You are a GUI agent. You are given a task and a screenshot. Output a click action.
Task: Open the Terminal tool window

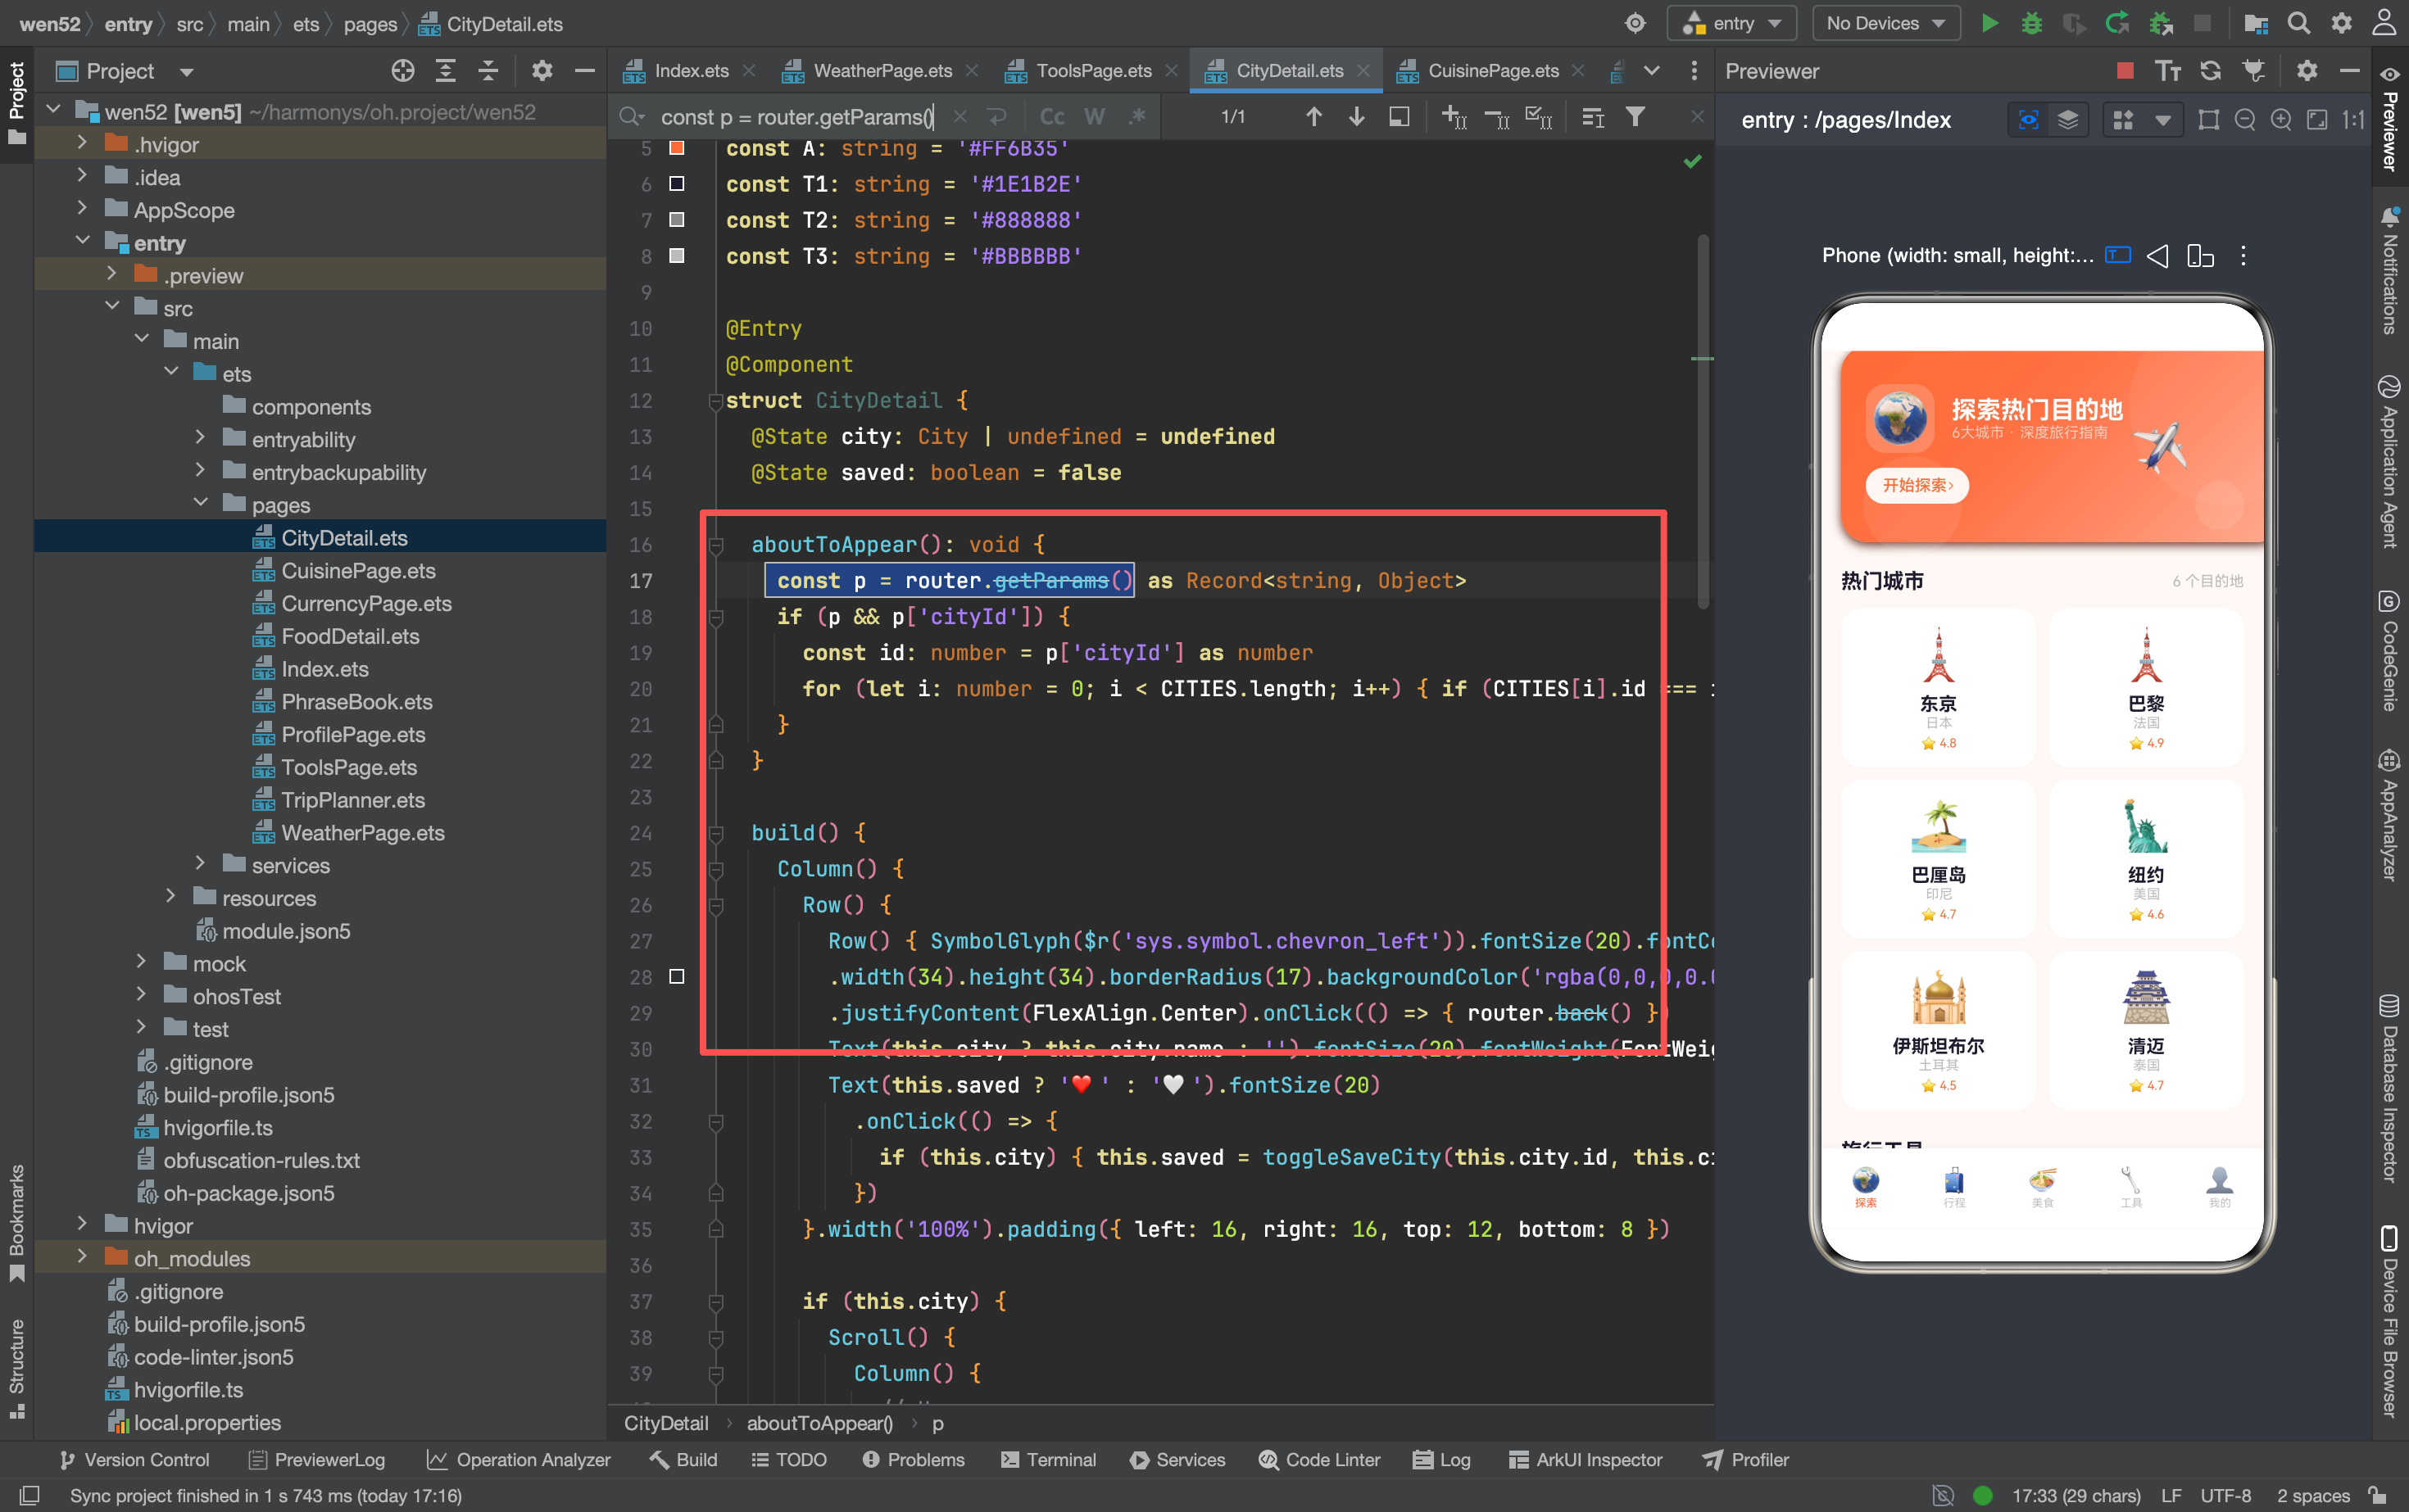1047,1459
